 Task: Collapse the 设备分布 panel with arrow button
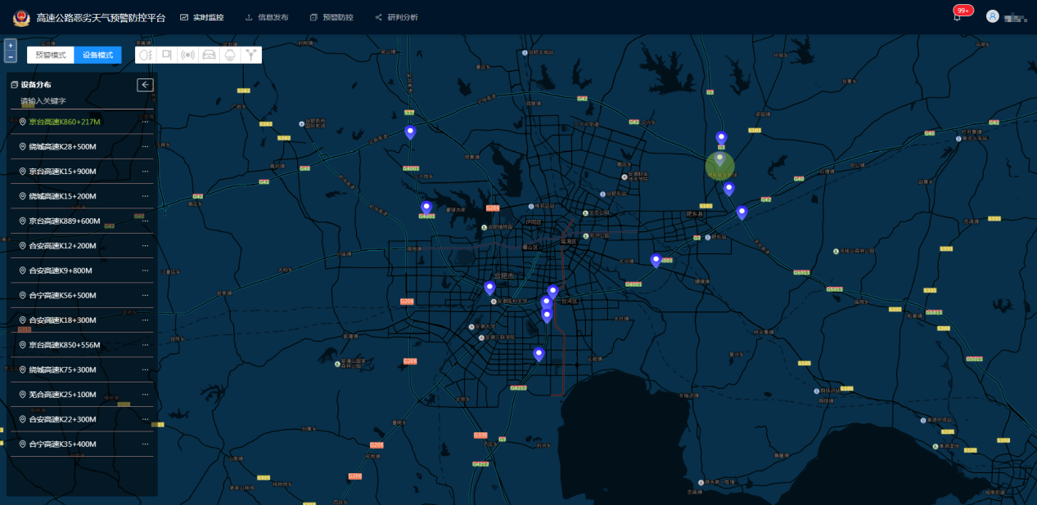[x=145, y=85]
